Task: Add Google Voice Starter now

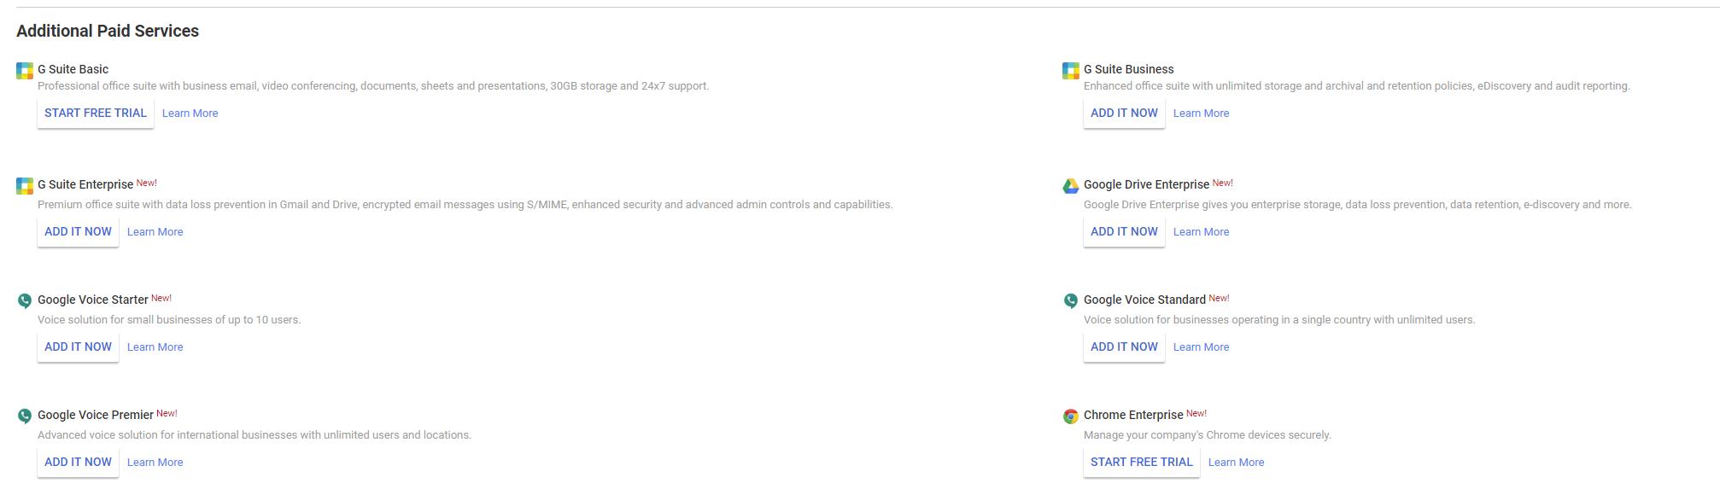Action: pyautogui.click(x=78, y=346)
